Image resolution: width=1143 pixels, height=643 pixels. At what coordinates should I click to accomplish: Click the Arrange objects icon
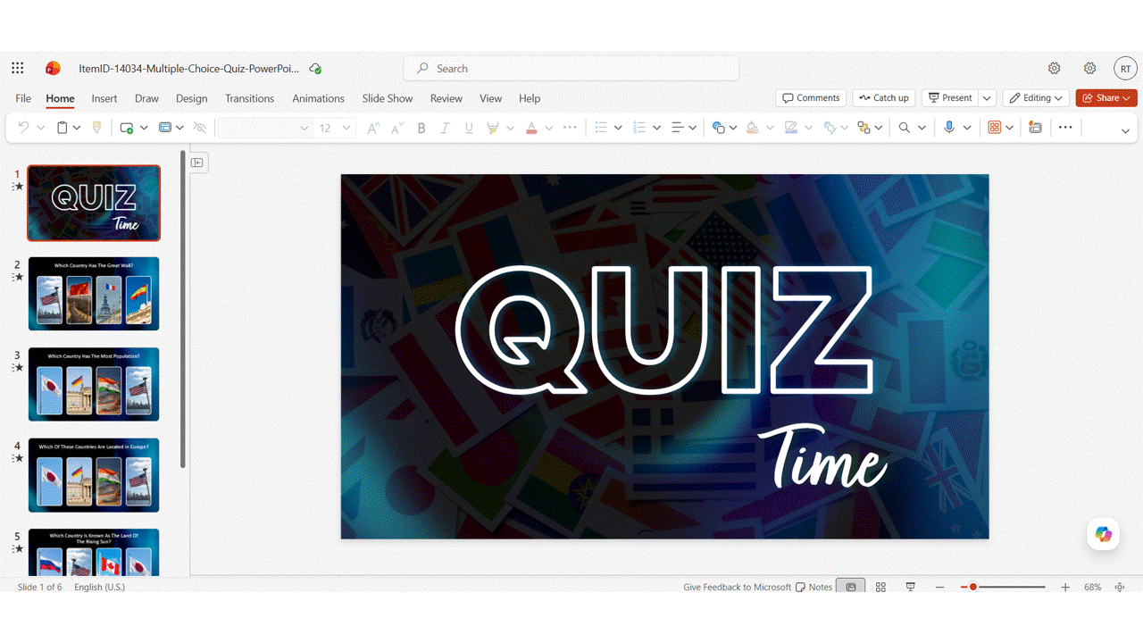coord(864,128)
